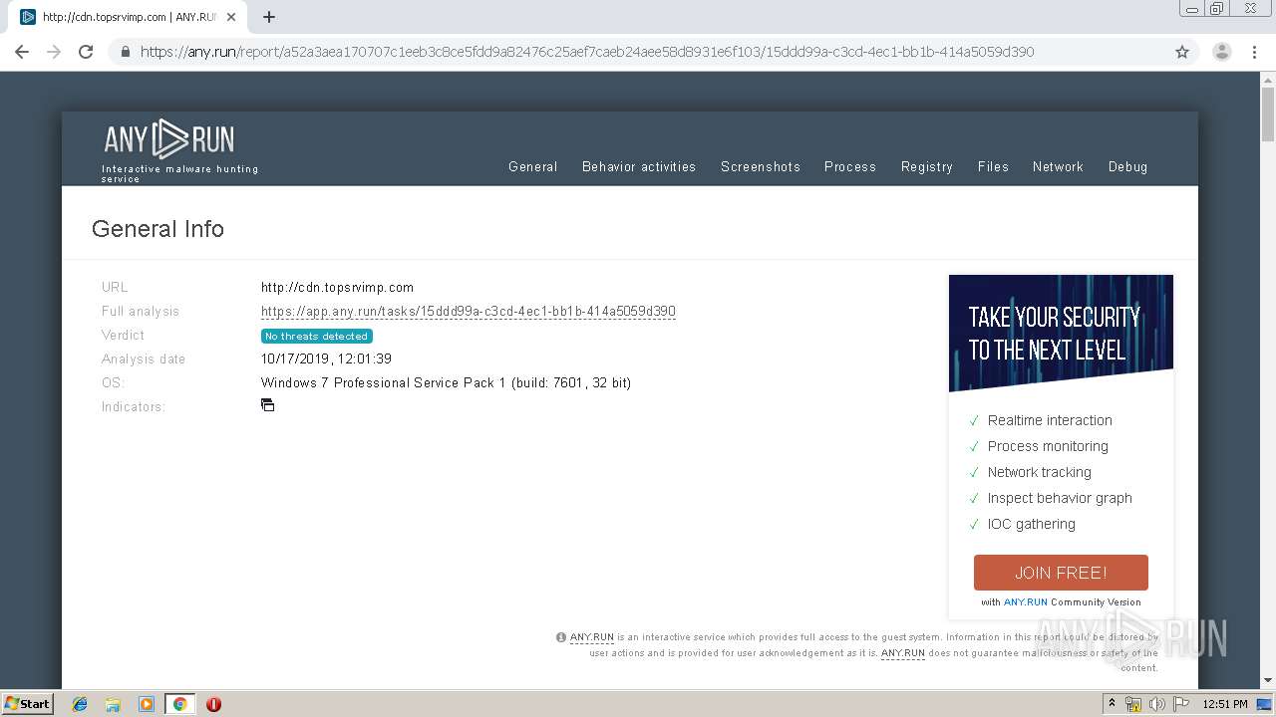Go to Process section
1276x717 pixels.
point(850,166)
